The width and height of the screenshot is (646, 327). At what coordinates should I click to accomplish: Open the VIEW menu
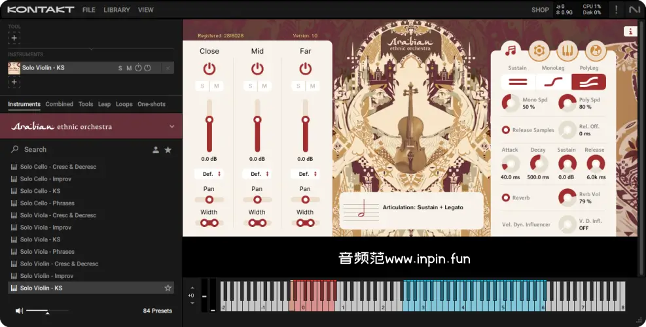pyautogui.click(x=146, y=10)
